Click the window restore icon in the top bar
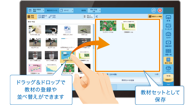 [x=153, y=10]
